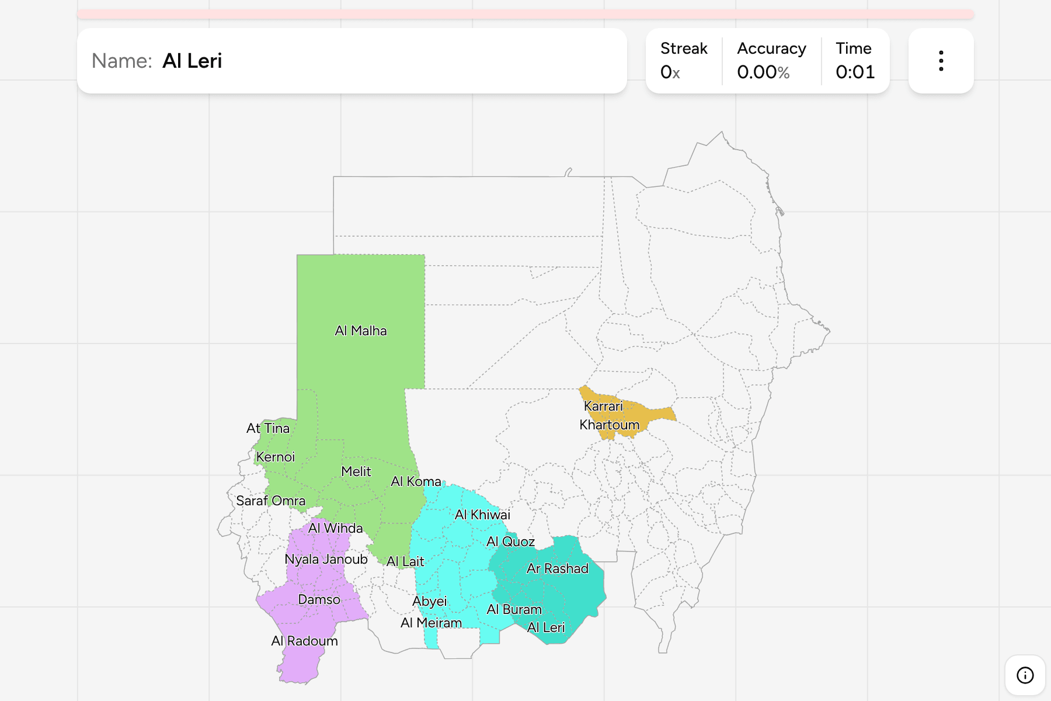Click the Name prompt field
This screenshot has width=1051, height=701.
(352, 61)
